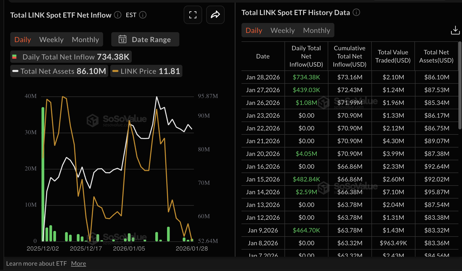Image resolution: width=462 pixels, height=271 pixels.
Task: Switch chart to Monthly view
Action: [85, 39]
